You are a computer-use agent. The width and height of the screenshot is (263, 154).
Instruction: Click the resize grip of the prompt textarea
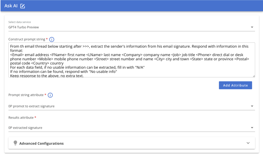[x=254, y=76]
